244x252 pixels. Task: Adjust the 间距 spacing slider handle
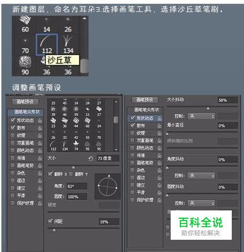54,230
